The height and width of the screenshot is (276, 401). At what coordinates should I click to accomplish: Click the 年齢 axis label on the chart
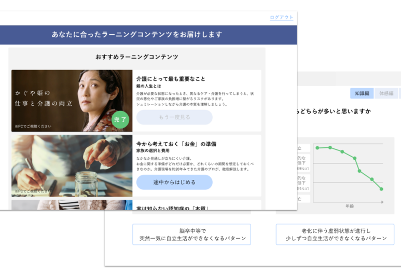point(350,206)
